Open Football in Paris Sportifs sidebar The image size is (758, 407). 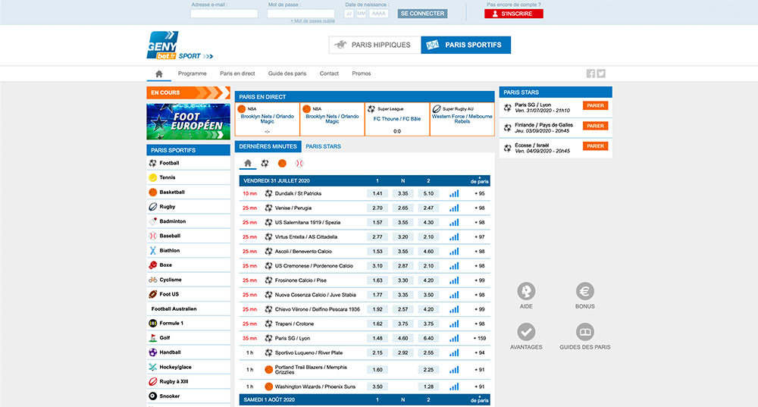tap(189, 163)
